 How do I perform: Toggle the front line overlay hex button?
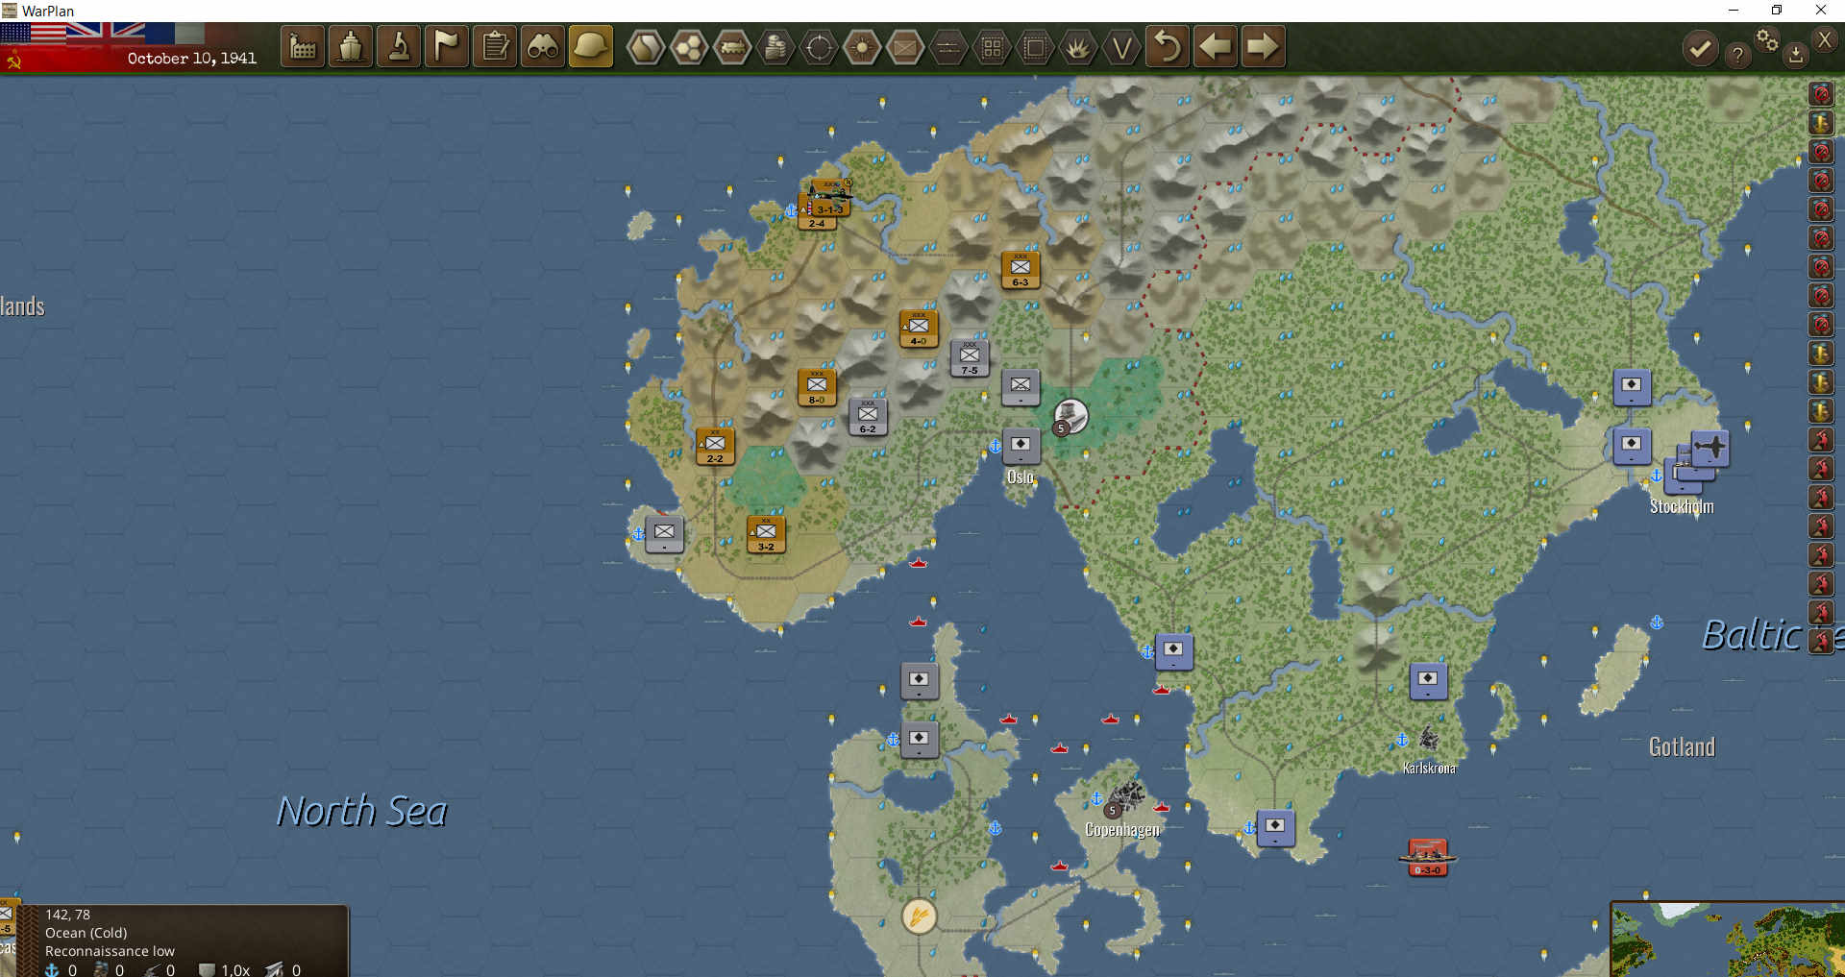coord(948,47)
